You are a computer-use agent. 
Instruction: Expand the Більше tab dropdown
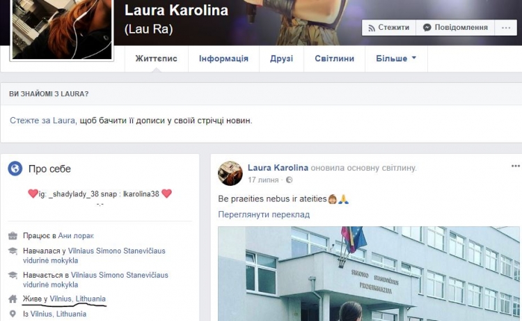396,58
